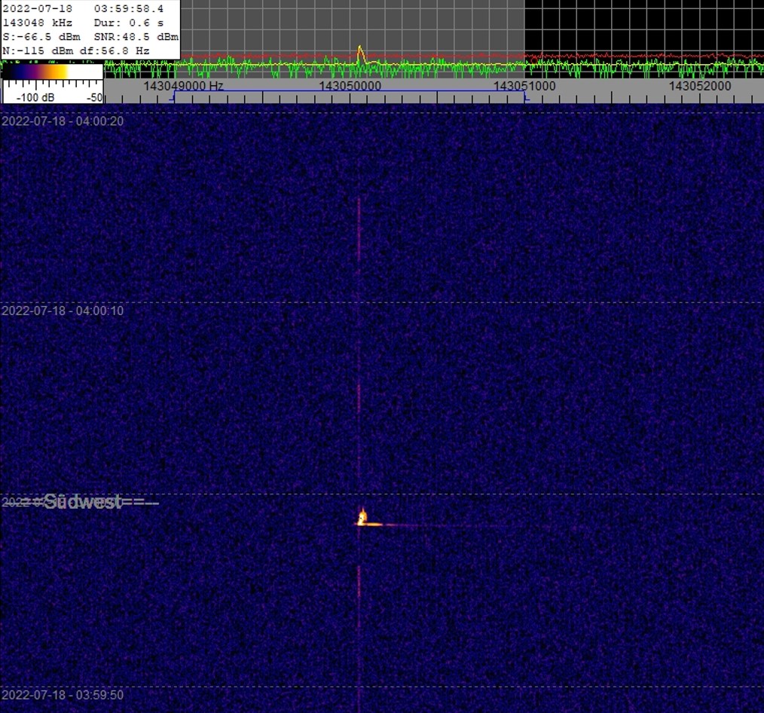Click the 143051000 frequency scale label

click(524, 86)
